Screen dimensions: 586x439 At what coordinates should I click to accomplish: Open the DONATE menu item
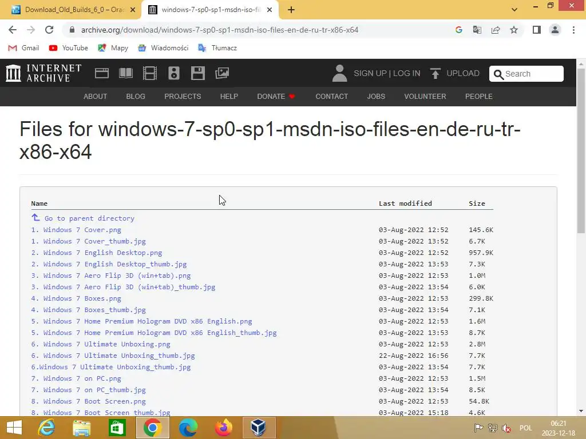[276, 96]
